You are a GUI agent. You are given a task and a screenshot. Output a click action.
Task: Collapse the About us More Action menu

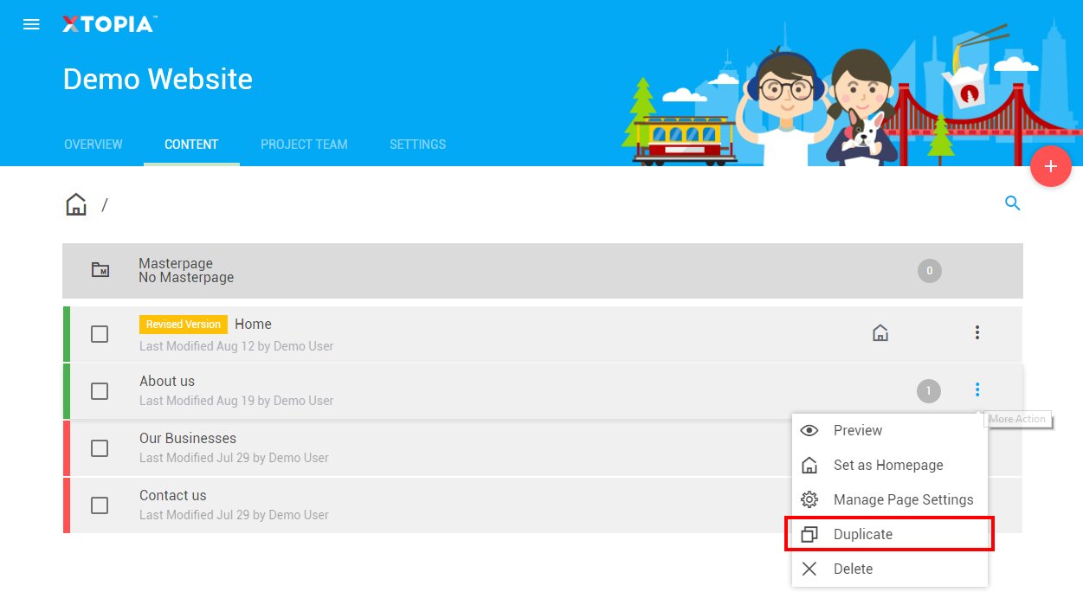point(977,390)
